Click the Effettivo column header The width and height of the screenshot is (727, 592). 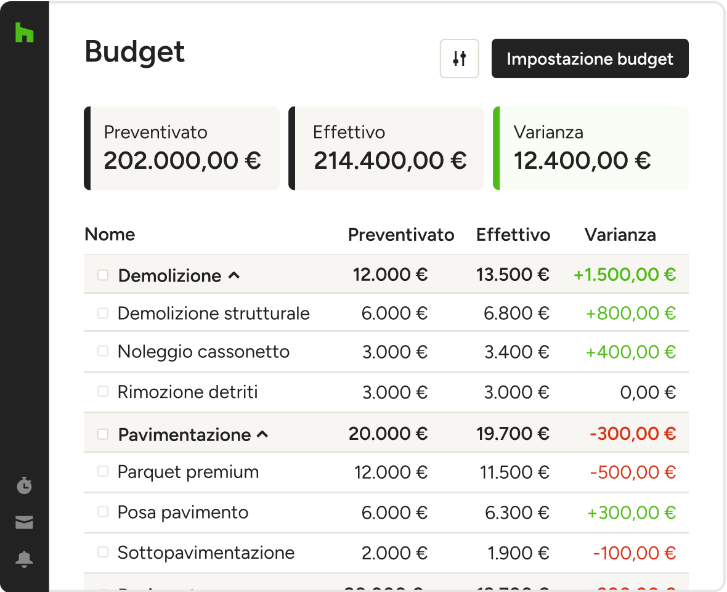pyautogui.click(x=513, y=235)
